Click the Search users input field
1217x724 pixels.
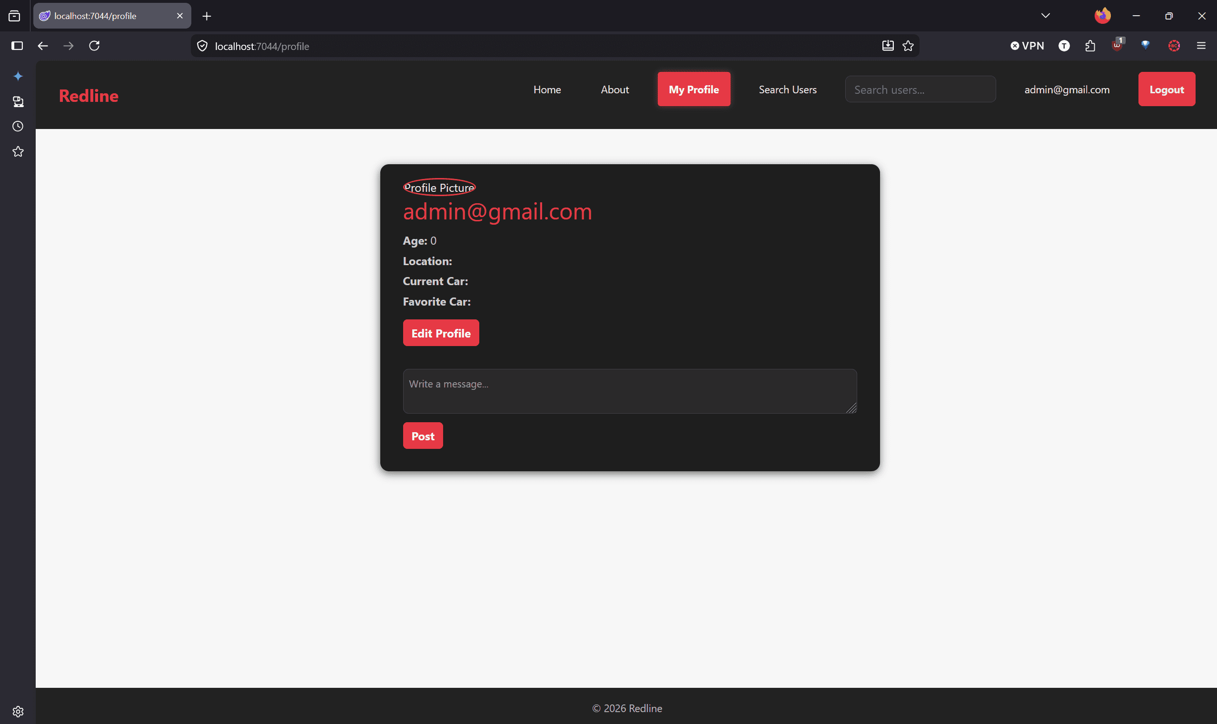tap(920, 89)
